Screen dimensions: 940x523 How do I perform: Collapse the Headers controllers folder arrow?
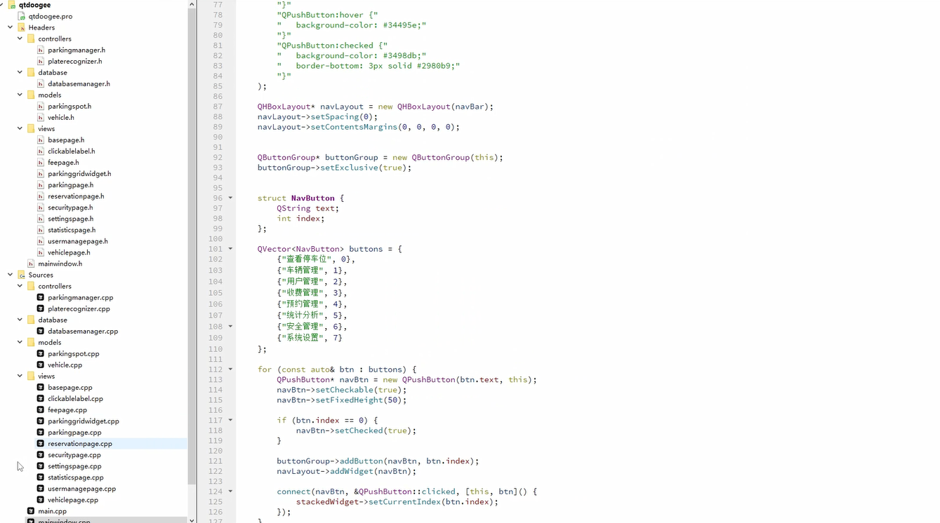20,39
